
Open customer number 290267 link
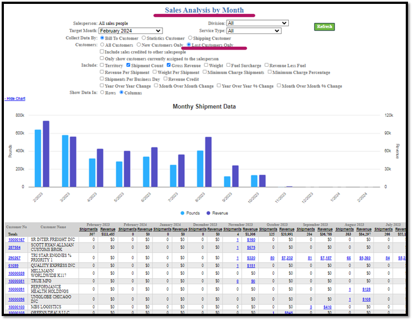13,258
